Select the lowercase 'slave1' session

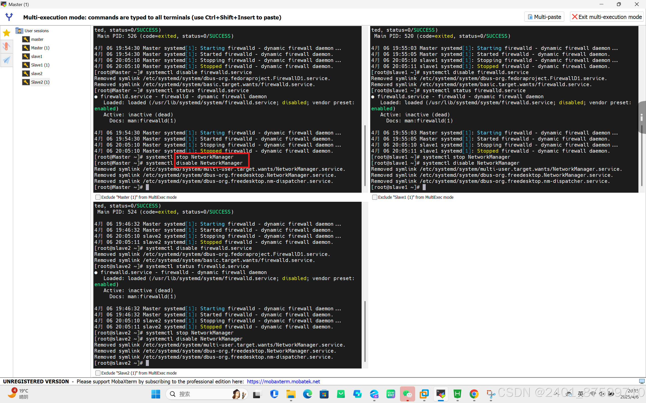(33, 56)
